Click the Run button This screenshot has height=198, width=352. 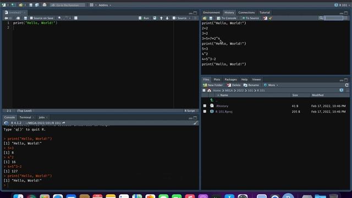tap(144, 18)
